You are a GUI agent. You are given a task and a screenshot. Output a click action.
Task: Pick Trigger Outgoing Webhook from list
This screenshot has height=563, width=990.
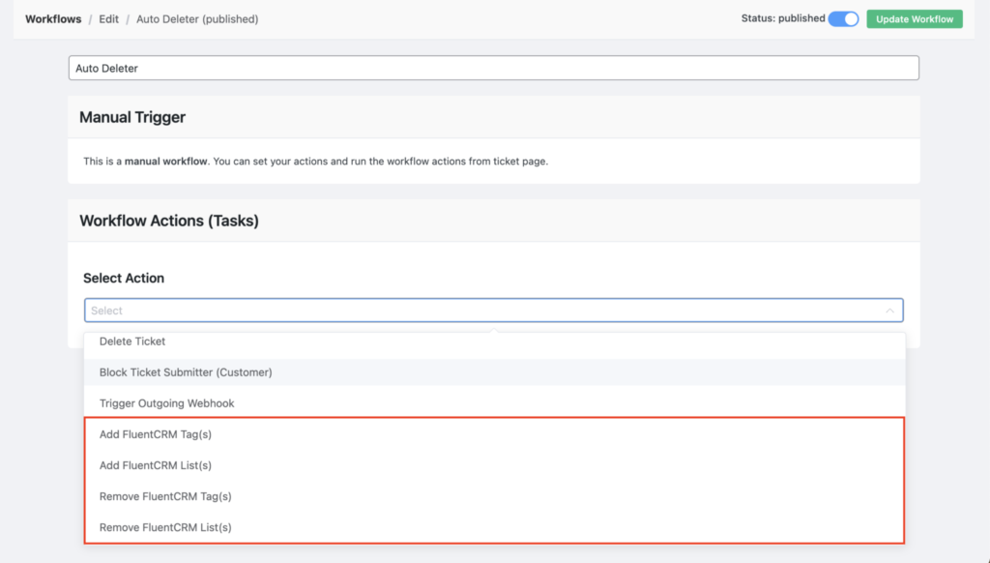[x=166, y=403]
